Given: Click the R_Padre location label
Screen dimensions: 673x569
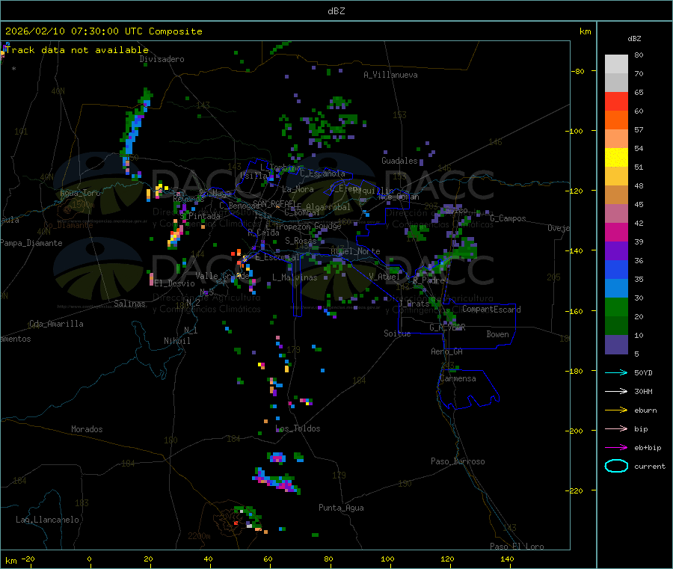Looking at the screenshot, I should [428, 280].
